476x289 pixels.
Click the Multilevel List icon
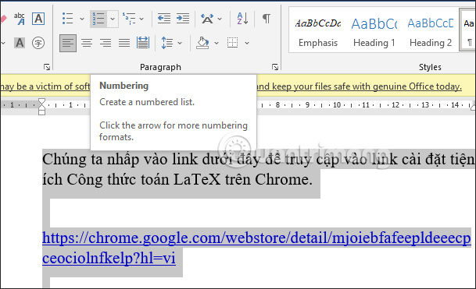129,19
